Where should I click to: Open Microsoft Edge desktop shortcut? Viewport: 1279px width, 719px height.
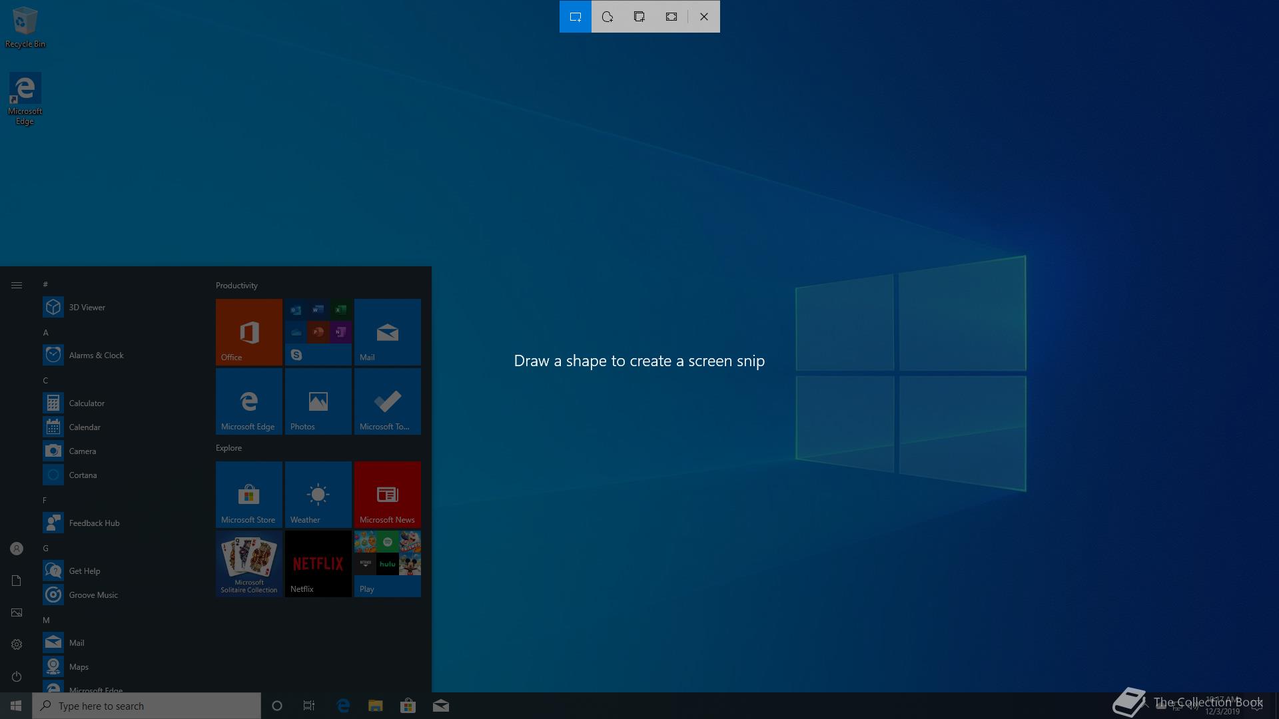pyautogui.click(x=25, y=99)
